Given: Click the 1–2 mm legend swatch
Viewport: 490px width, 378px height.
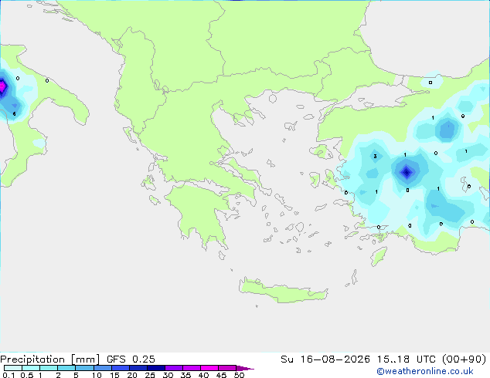Looking at the screenshot, I should pyautogui.click(x=49, y=368).
